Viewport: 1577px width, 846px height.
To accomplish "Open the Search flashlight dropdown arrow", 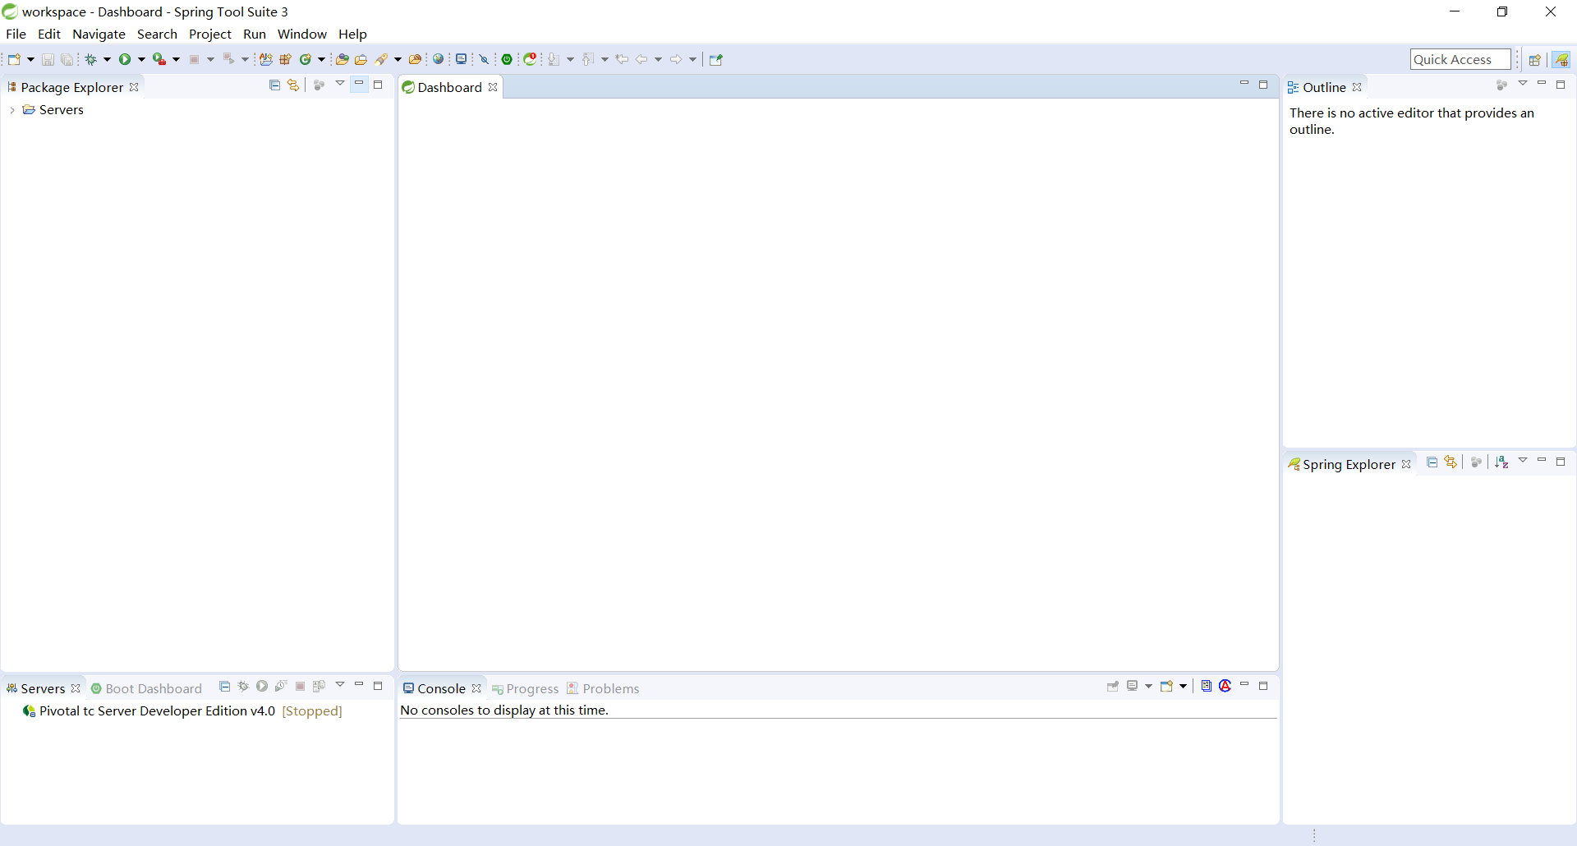I will pos(398,59).
